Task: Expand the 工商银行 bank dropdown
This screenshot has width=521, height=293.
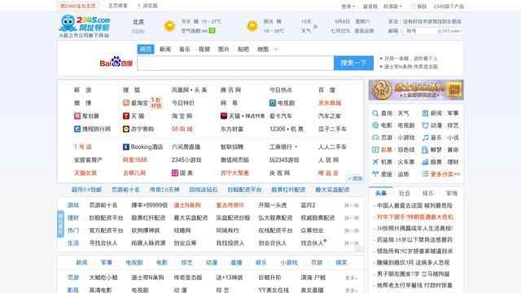Action: (296, 146)
